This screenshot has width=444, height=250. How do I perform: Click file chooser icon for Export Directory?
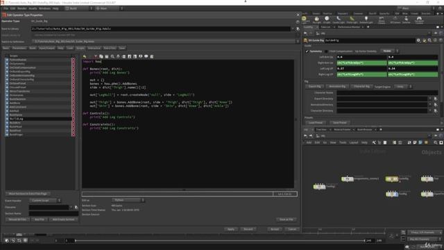(x=436, y=99)
